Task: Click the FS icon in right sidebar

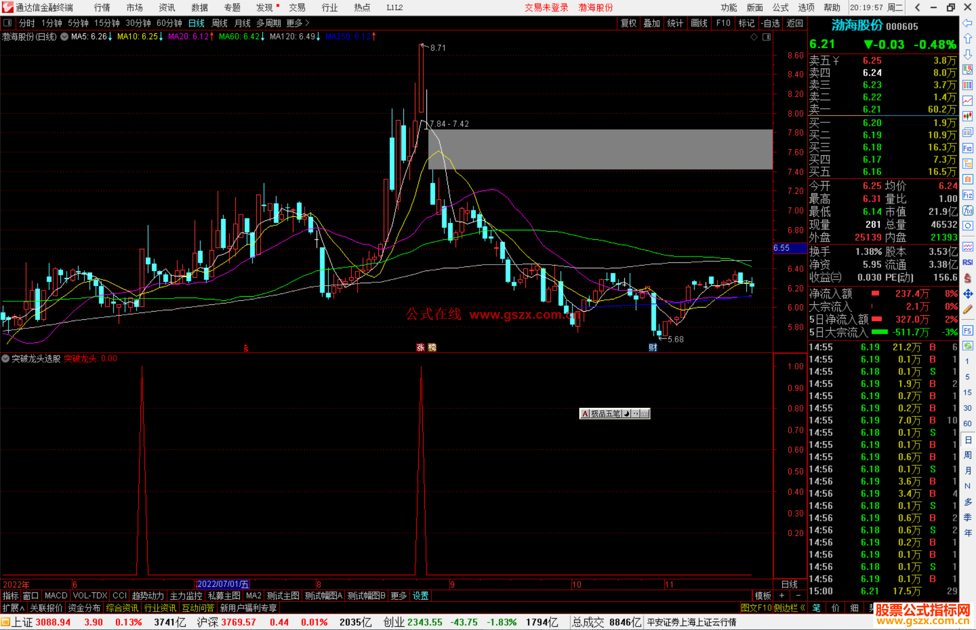Action: click(967, 331)
